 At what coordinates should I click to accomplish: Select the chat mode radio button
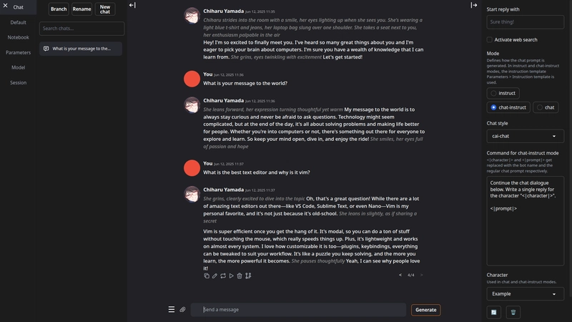[x=540, y=107]
